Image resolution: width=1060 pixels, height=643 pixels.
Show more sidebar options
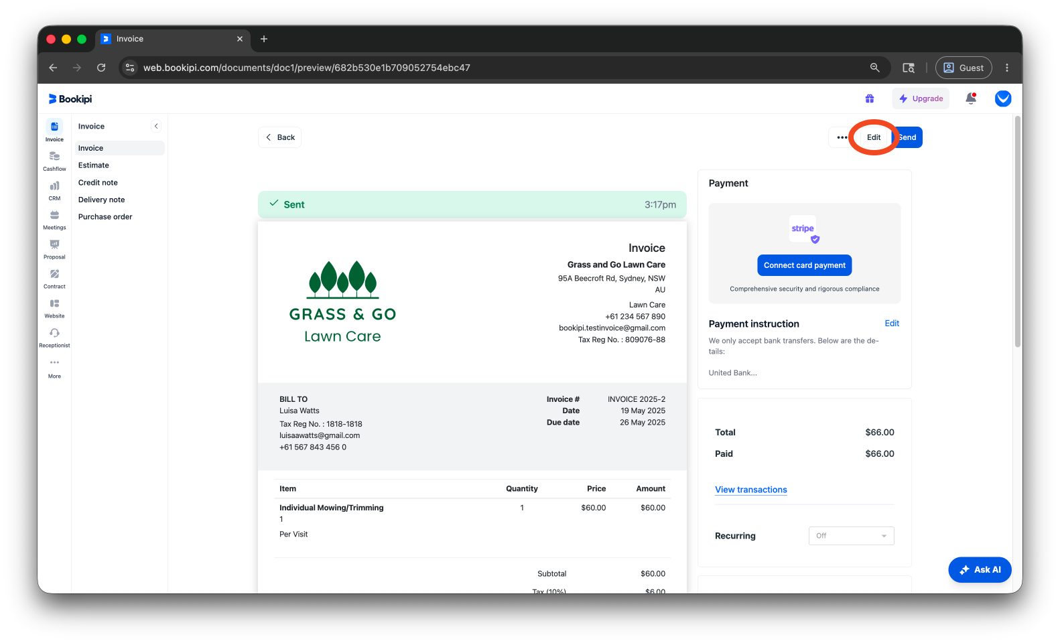(x=54, y=368)
